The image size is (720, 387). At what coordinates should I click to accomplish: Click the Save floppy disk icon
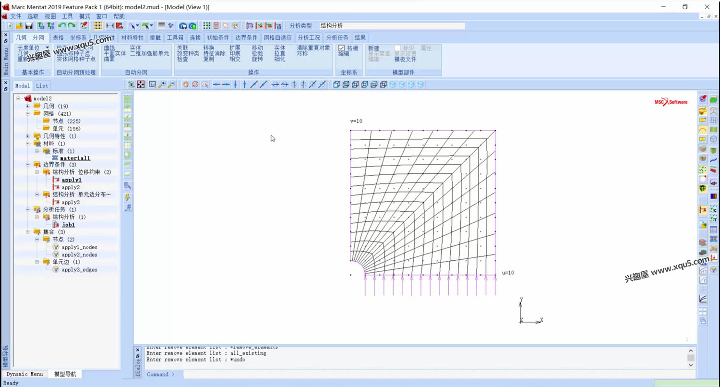[x=29, y=25]
